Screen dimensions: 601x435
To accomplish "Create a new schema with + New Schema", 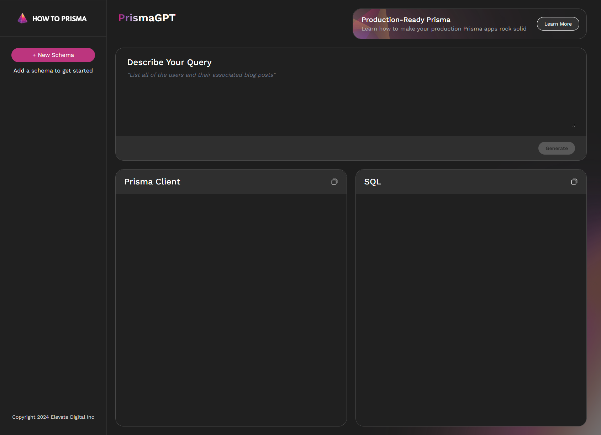I will [x=53, y=55].
